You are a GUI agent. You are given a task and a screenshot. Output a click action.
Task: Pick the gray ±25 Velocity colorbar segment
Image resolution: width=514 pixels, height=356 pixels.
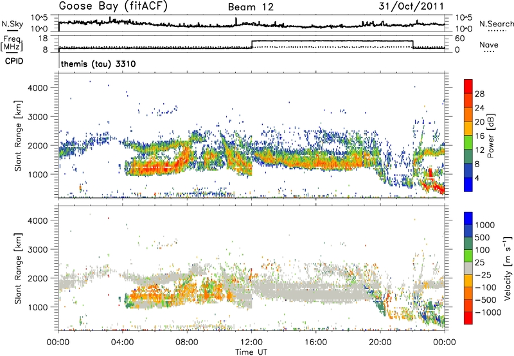click(468, 268)
